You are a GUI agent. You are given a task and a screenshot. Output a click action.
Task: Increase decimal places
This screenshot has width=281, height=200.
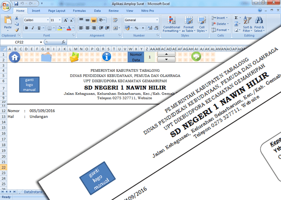150,28
